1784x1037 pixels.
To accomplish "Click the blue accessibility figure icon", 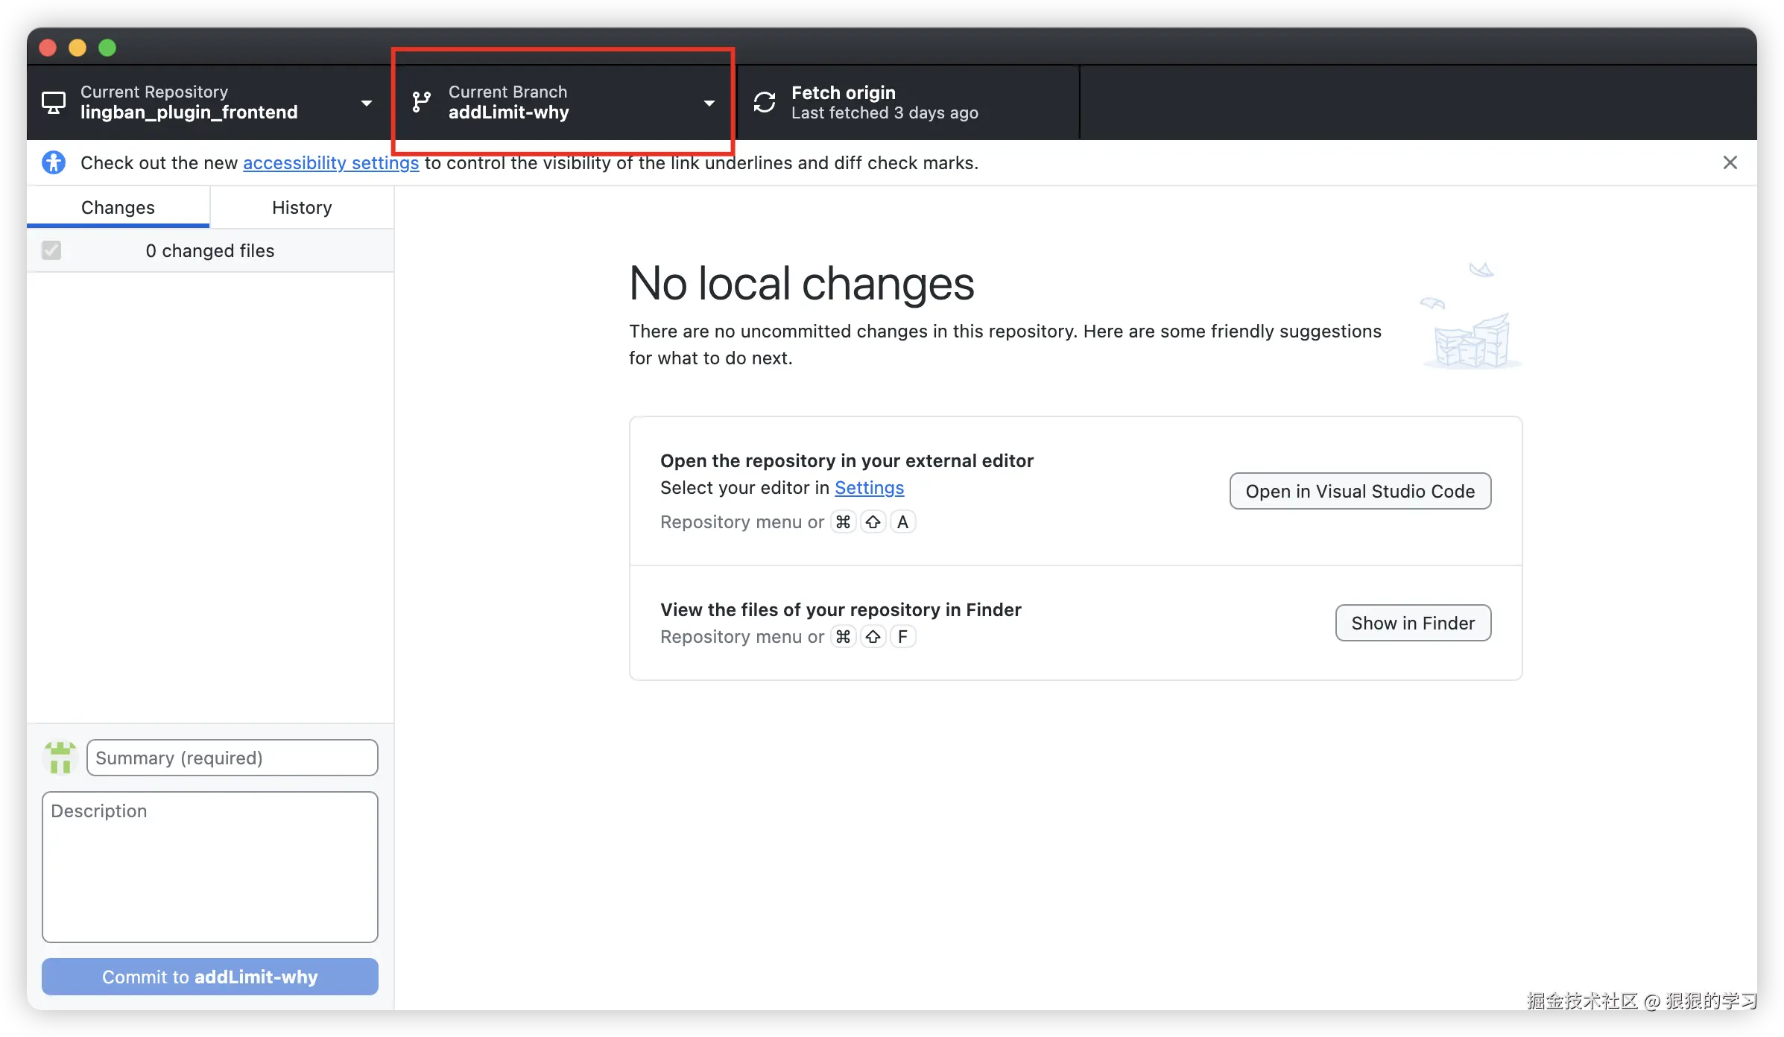I will [54, 162].
